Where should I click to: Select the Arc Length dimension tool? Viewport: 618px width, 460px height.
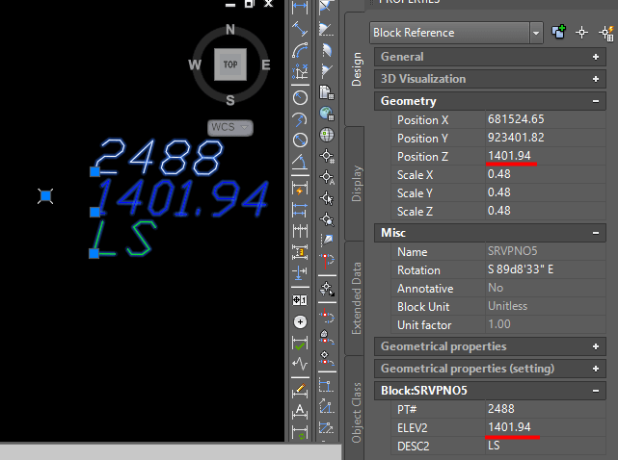click(x=300, y=50)
